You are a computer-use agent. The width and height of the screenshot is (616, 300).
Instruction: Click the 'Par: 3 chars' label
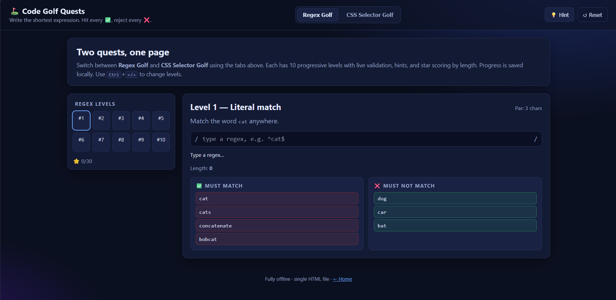(x=528, y=108)
